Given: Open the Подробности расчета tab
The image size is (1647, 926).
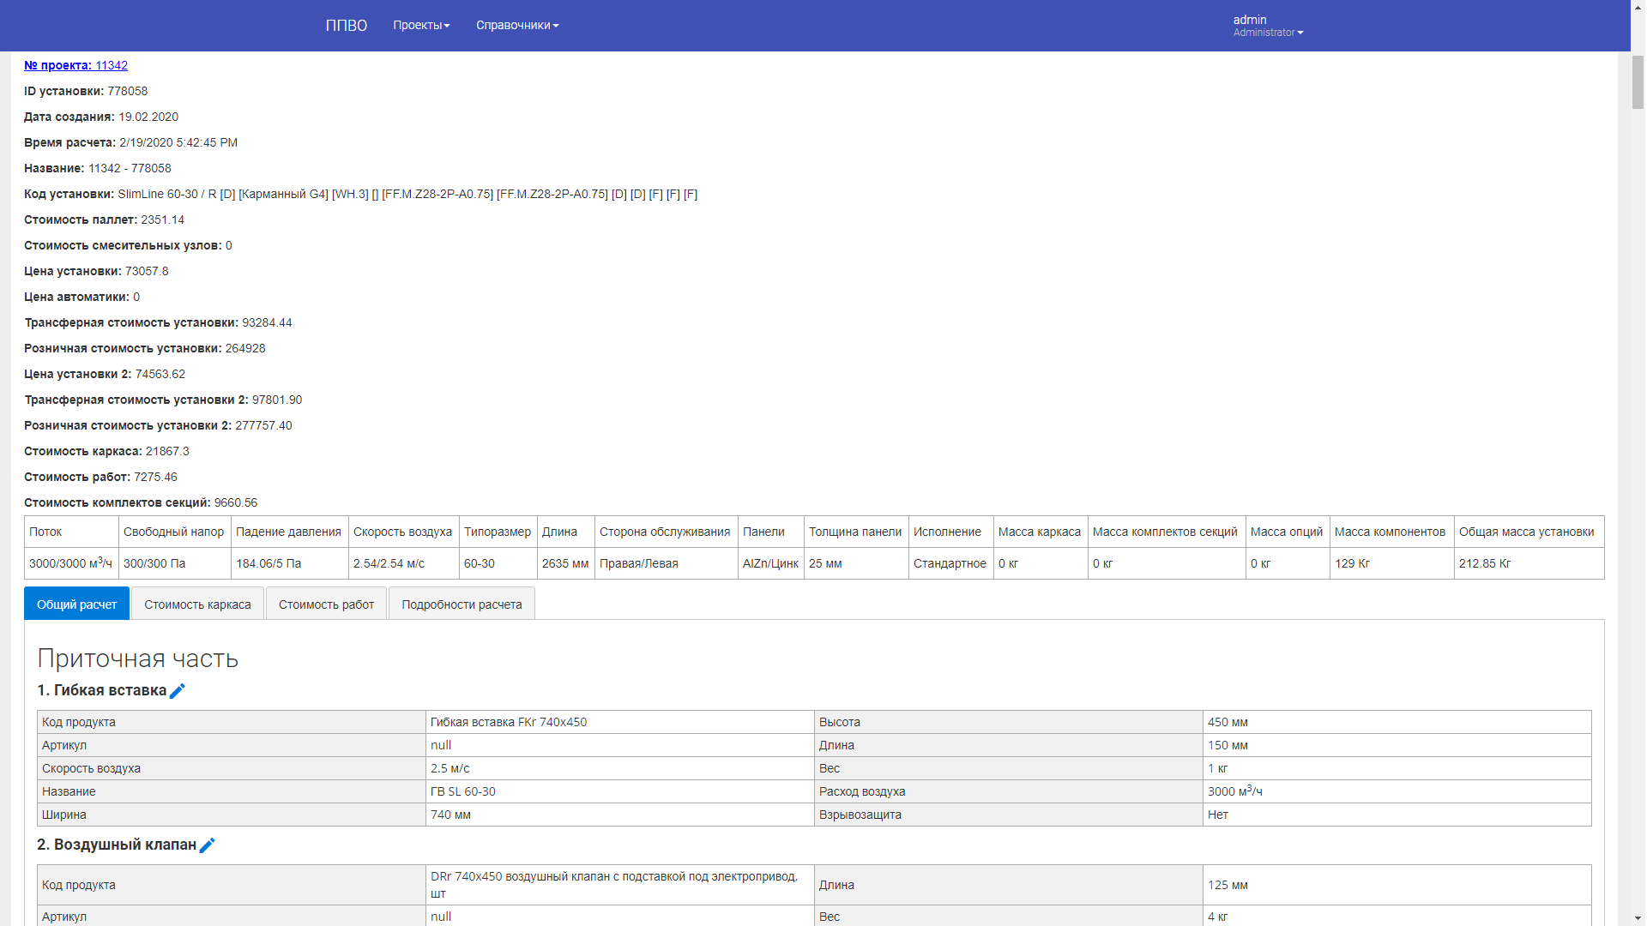Looking at the screenshot, I should 462,604.
